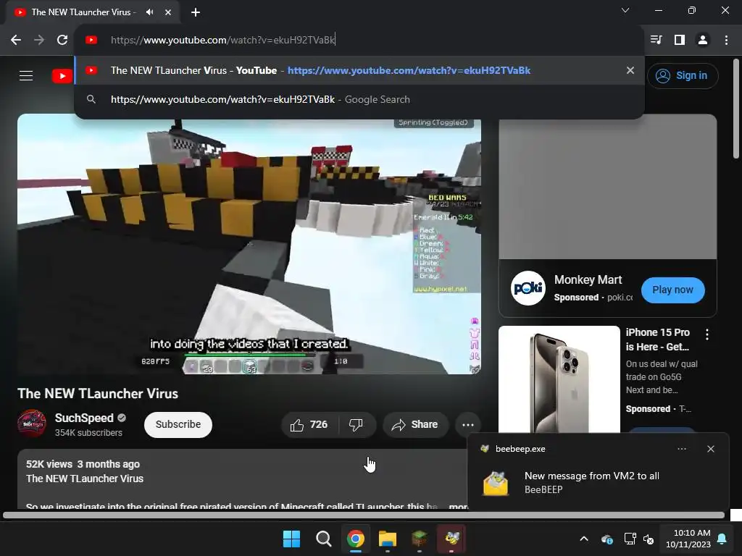The height and width of the screenshot is (556, 742).
Task: Open Chrome three-dot menu
Action: pos(726,40)
